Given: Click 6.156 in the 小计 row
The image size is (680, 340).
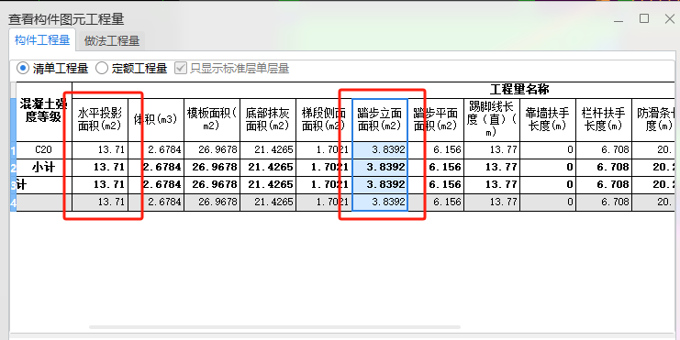Looking at the screenshot, I should 436,167.
